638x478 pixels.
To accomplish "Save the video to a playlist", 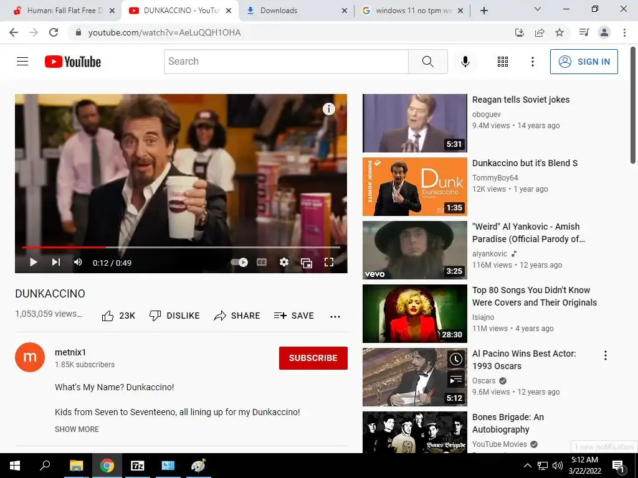I will [x=294, y=316].
